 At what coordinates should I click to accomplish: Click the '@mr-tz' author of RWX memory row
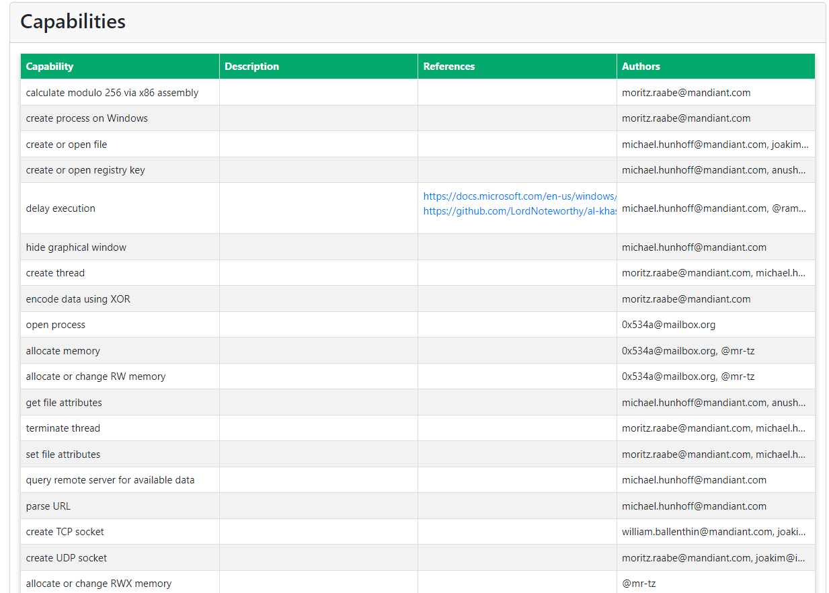(639, 584)
